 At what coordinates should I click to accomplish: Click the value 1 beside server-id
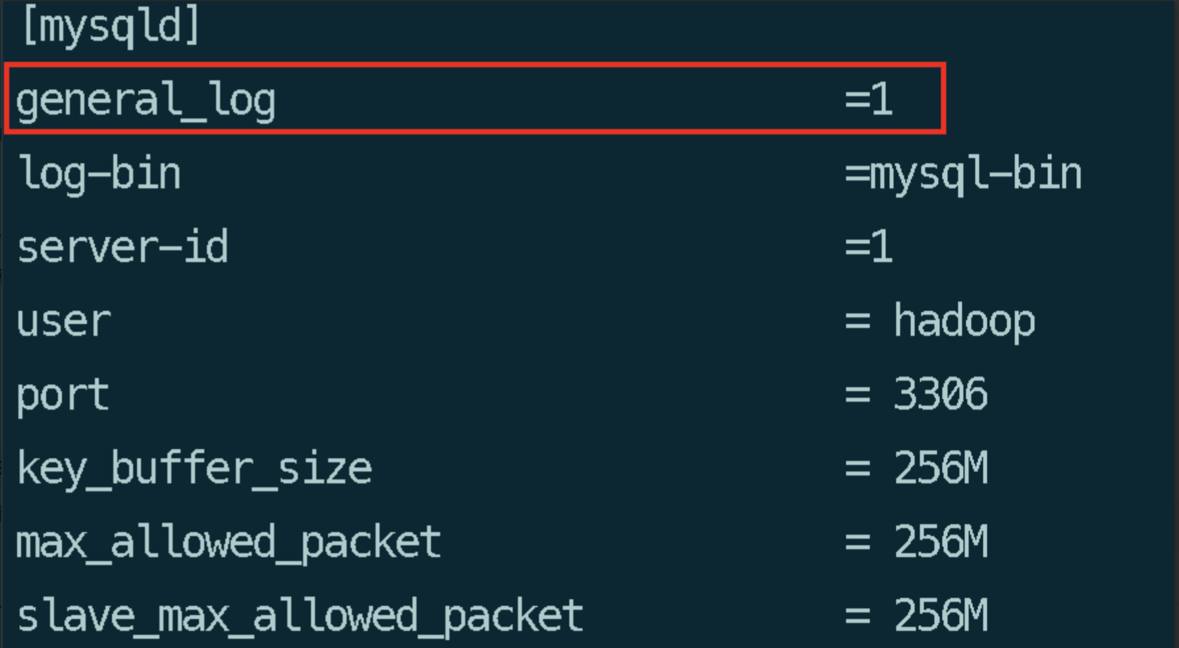click(x=881, y=248)
